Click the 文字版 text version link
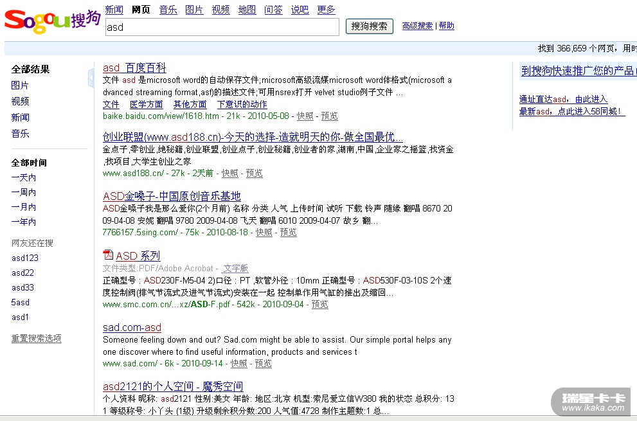 pyautogui.click(x=235, y=268)
